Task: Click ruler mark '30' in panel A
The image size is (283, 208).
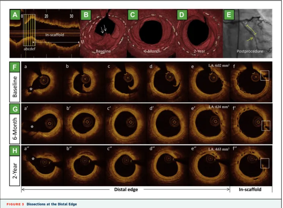Action: 72,16
